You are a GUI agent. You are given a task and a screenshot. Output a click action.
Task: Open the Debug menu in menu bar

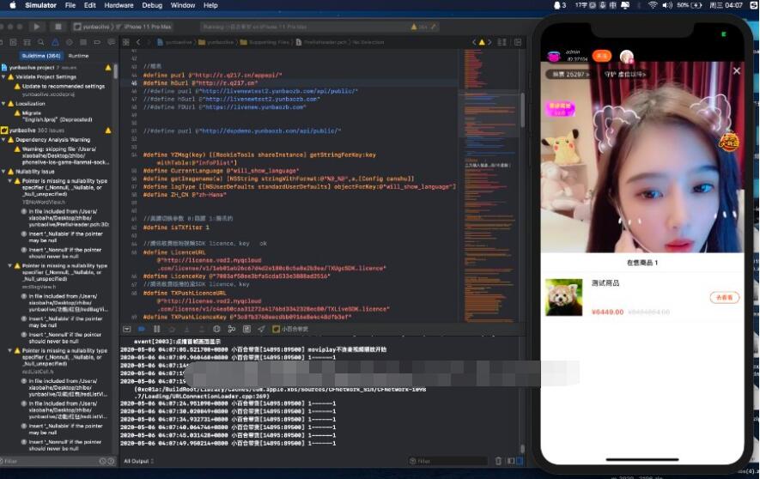(x=152, y=5)
